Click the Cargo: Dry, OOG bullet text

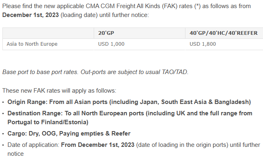coord(69,134)
